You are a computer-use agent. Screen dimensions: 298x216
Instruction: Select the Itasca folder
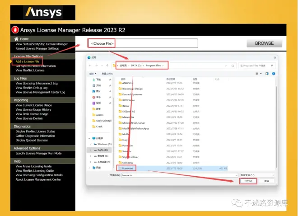pos(124,106)
